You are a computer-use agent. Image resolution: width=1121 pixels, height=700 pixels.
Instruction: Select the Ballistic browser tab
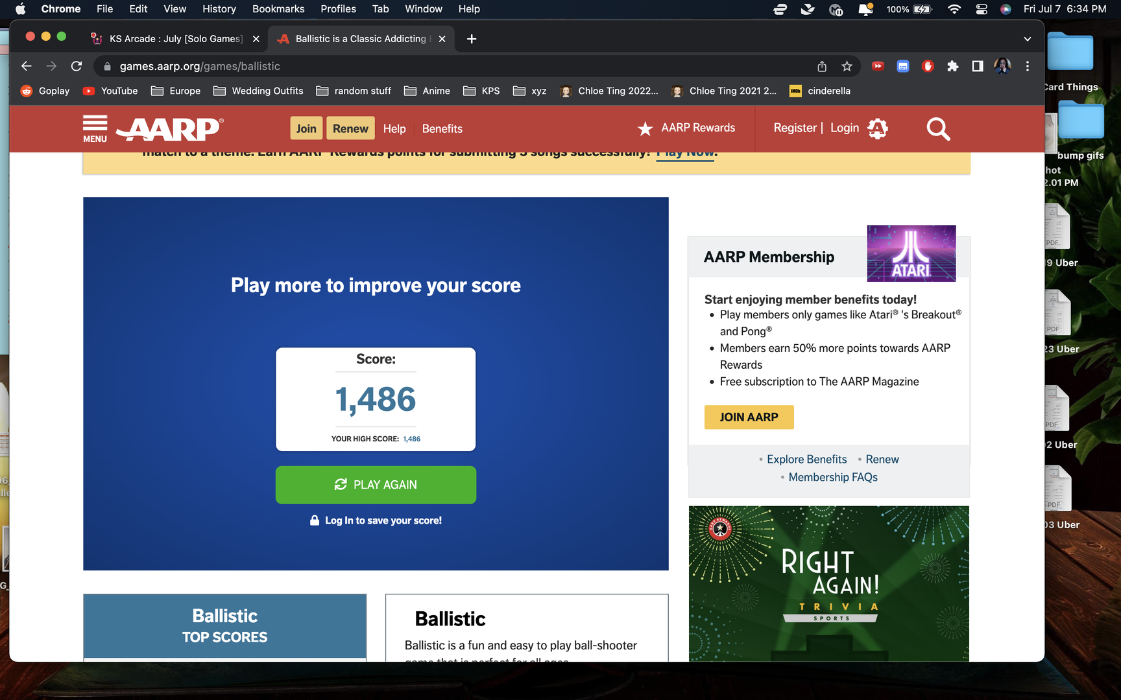tap(361, 39)
